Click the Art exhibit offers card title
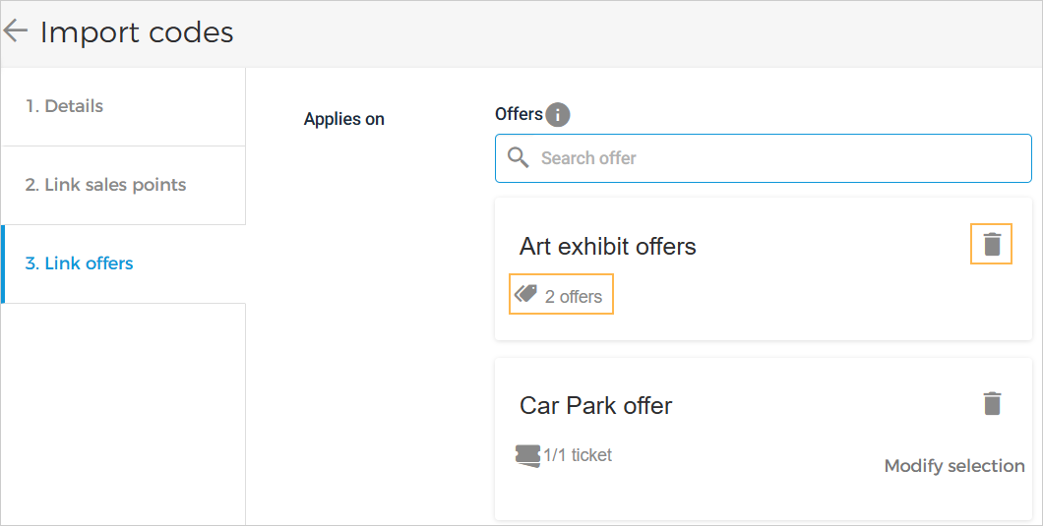Image resolution: width=1043 pixels, height=526 pixels. pyautogui.click(x=607, y=246)
